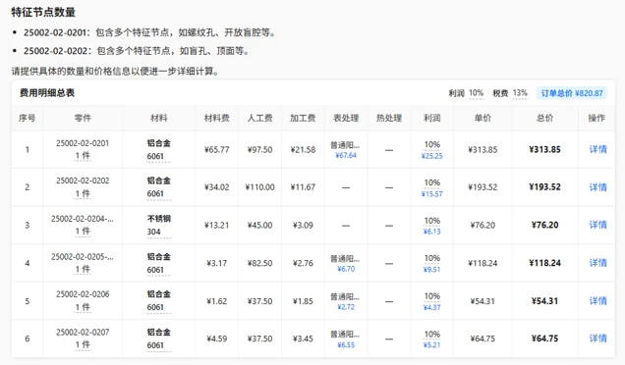Screen dimensions: 625x365
Task: Click the 加工费 column header
Action: [303, 118]
